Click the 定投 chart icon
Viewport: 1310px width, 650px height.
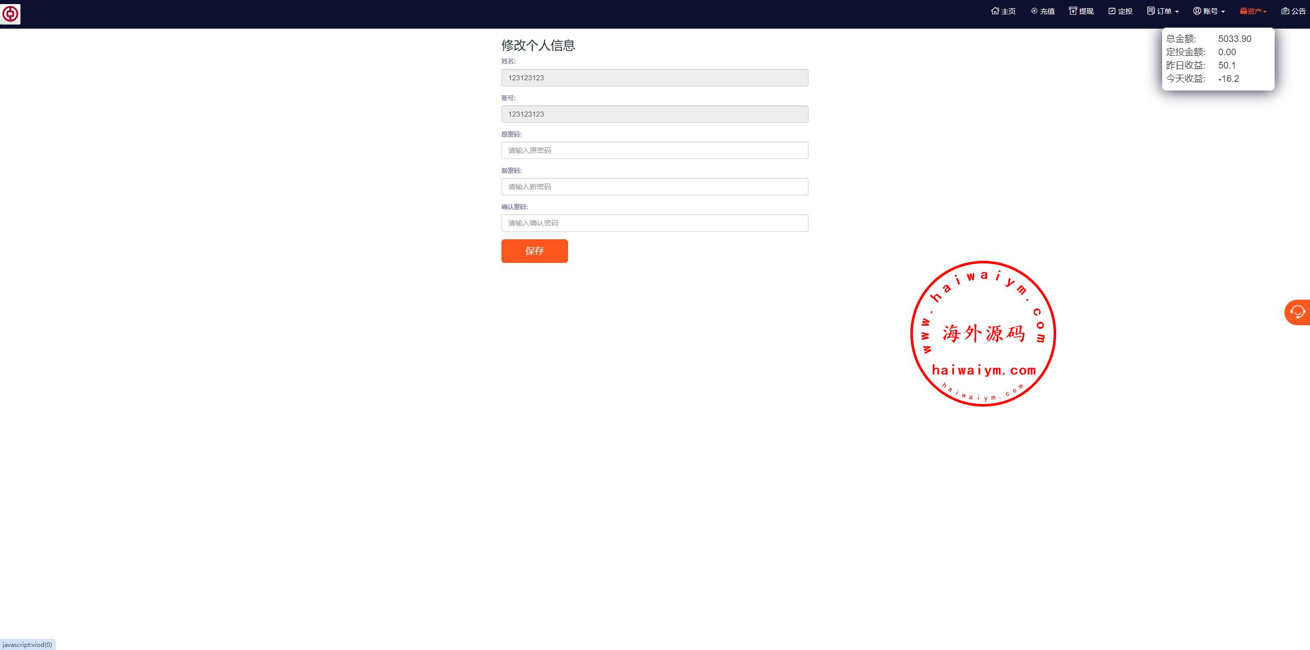pyautogui.click(x=1111, y=11)
